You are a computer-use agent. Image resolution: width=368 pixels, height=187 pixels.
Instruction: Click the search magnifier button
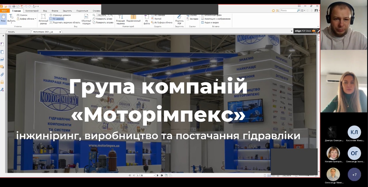coord(298,10)
